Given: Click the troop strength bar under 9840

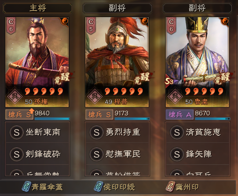Looking at the screenshot, I should click(x=52, y=119).
